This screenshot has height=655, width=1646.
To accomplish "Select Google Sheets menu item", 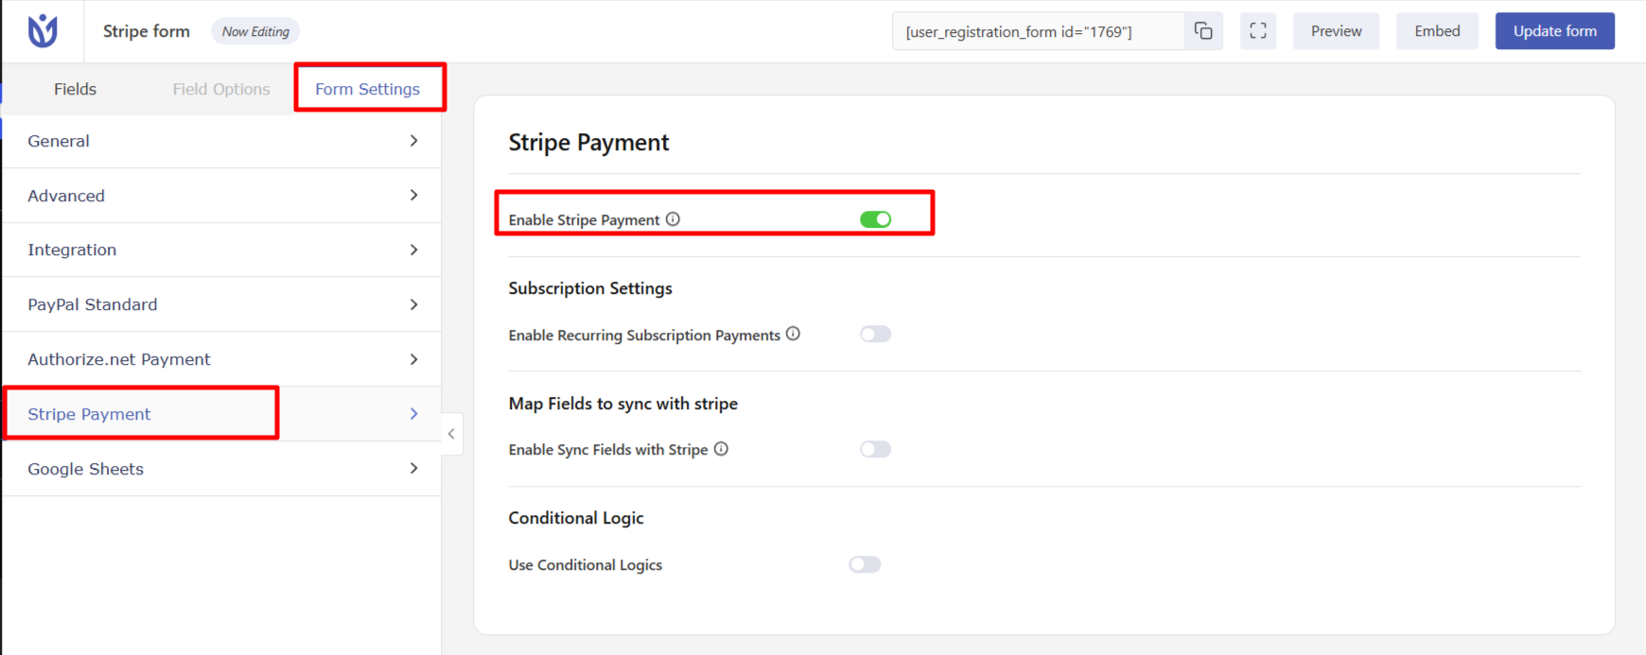I will click(x=222, y=469).
